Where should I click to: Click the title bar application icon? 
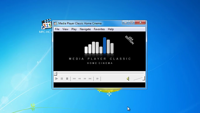click(55, 23)
